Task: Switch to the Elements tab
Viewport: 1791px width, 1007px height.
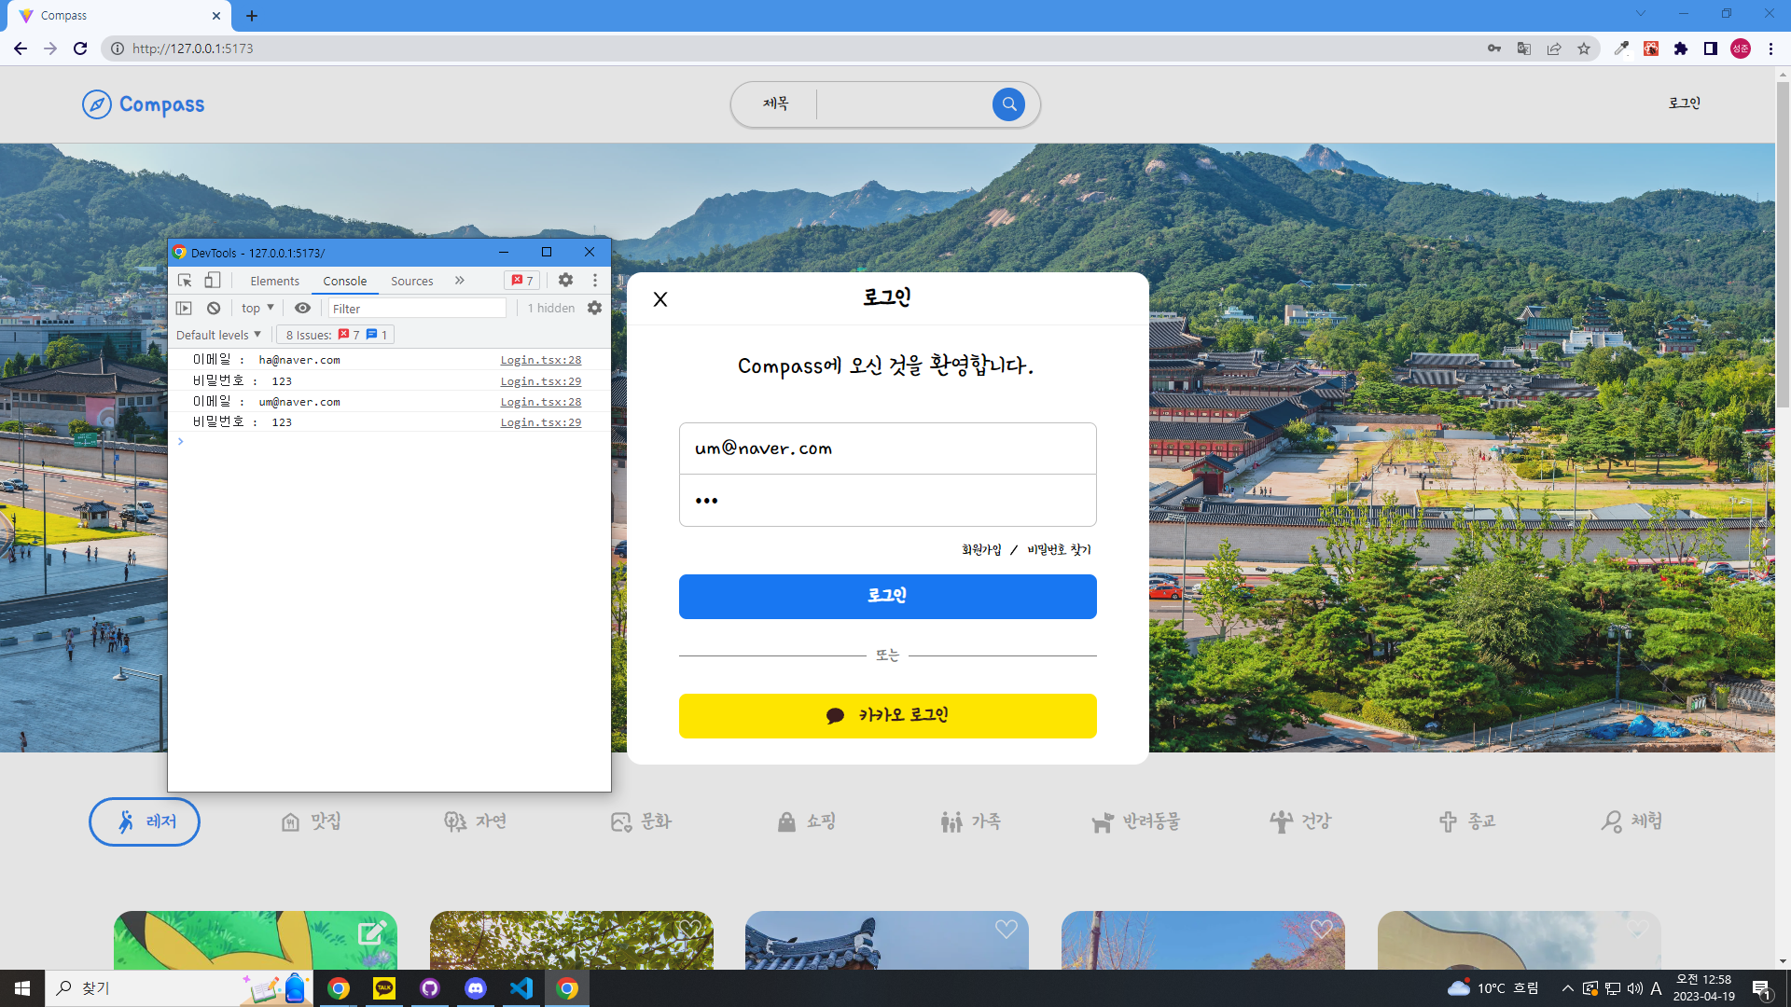Action: tap(274, 281)
